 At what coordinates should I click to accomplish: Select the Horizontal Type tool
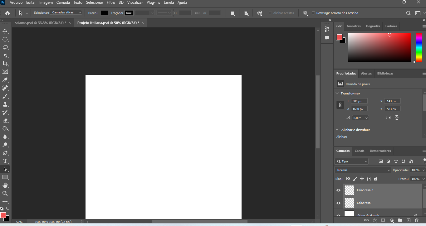(x=5, y=161)
